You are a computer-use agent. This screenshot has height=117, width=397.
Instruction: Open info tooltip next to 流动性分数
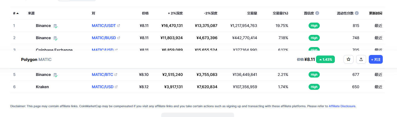click(357, 13)
